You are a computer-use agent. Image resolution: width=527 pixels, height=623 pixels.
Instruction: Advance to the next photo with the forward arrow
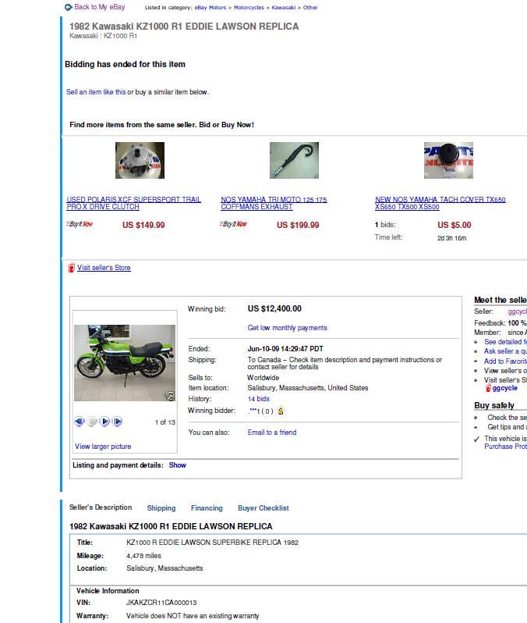118,421
